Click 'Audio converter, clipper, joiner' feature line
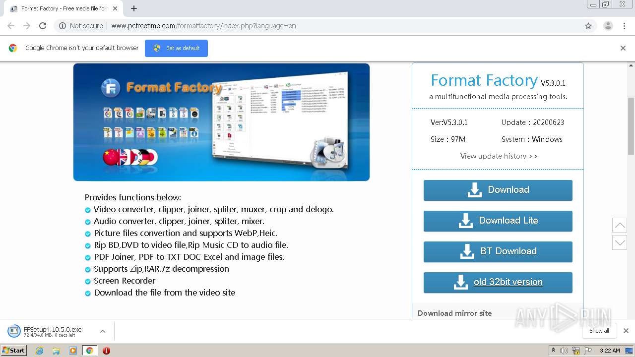 (x=179, y=221)
